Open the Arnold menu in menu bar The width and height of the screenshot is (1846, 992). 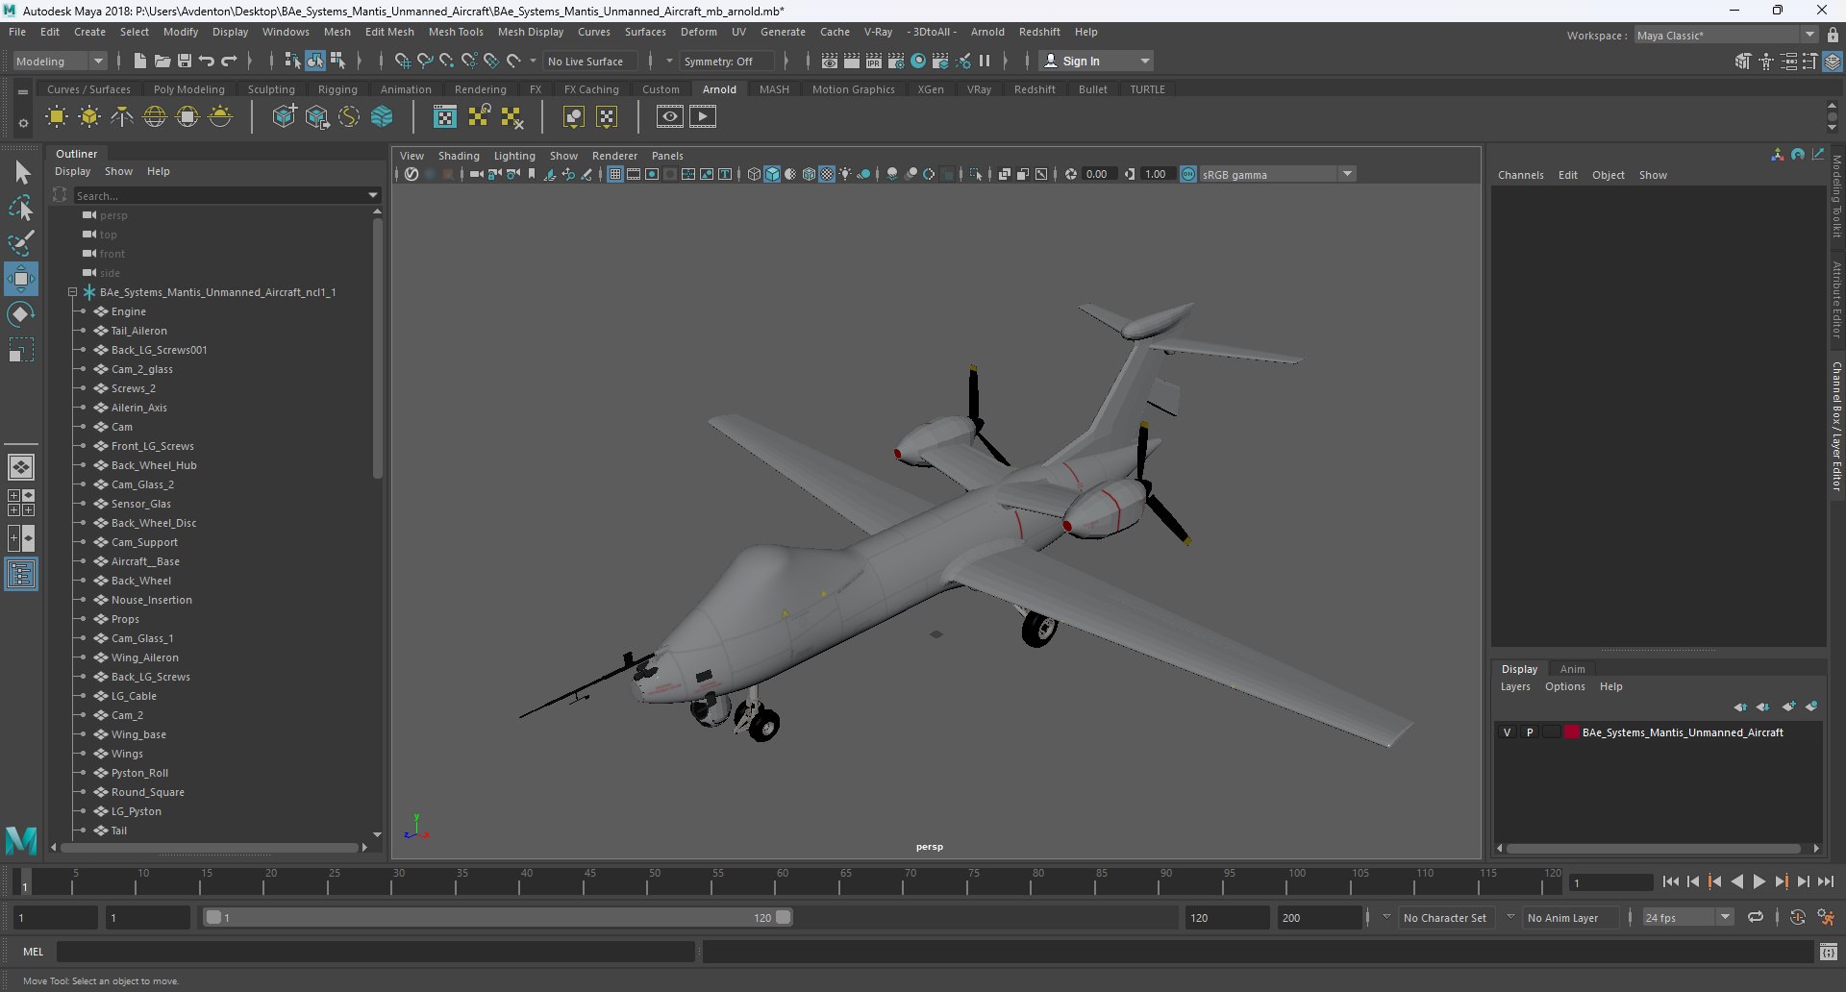click(x=987, y=32)
